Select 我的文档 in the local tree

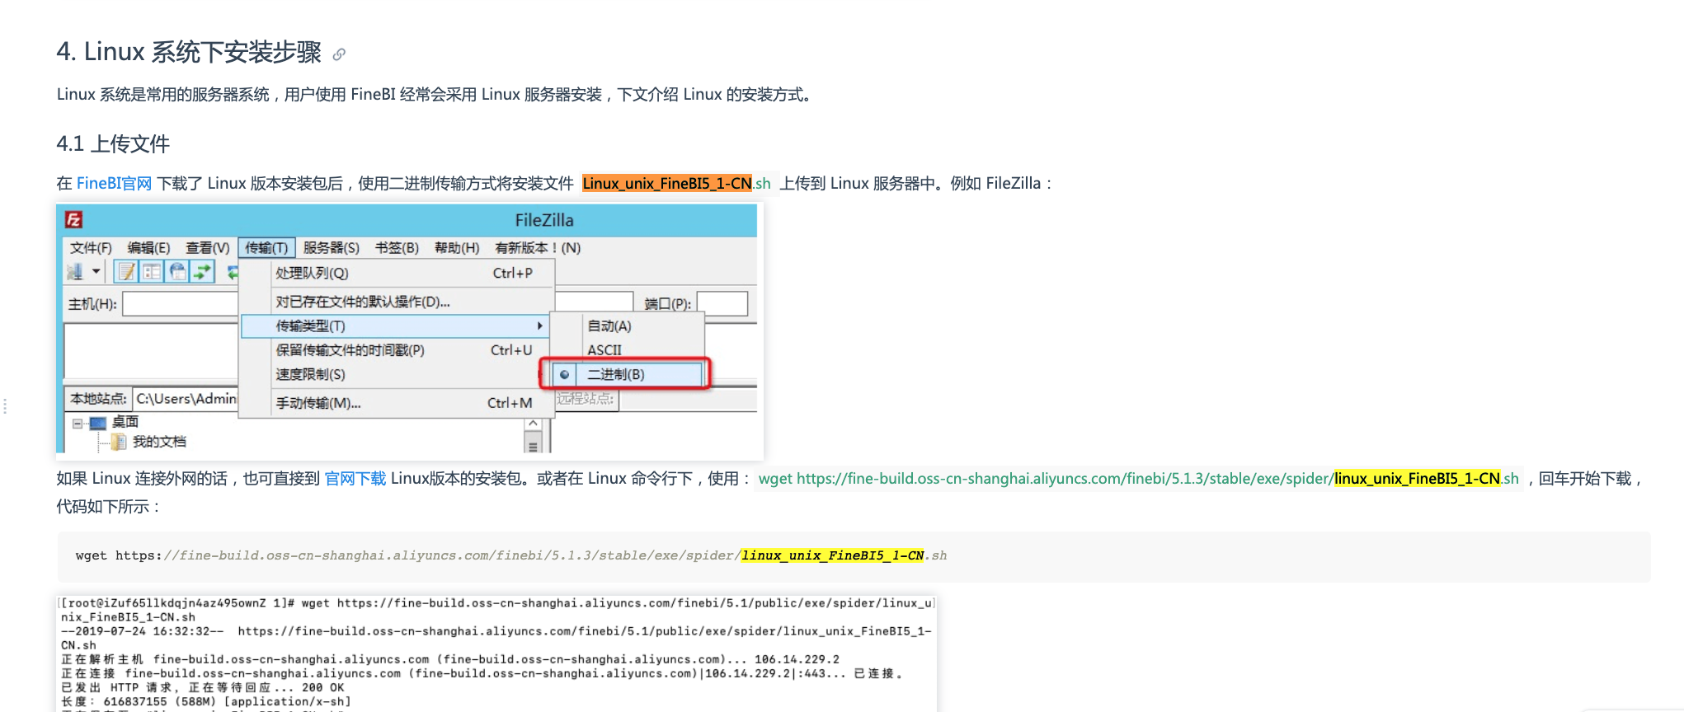(159, 442)
